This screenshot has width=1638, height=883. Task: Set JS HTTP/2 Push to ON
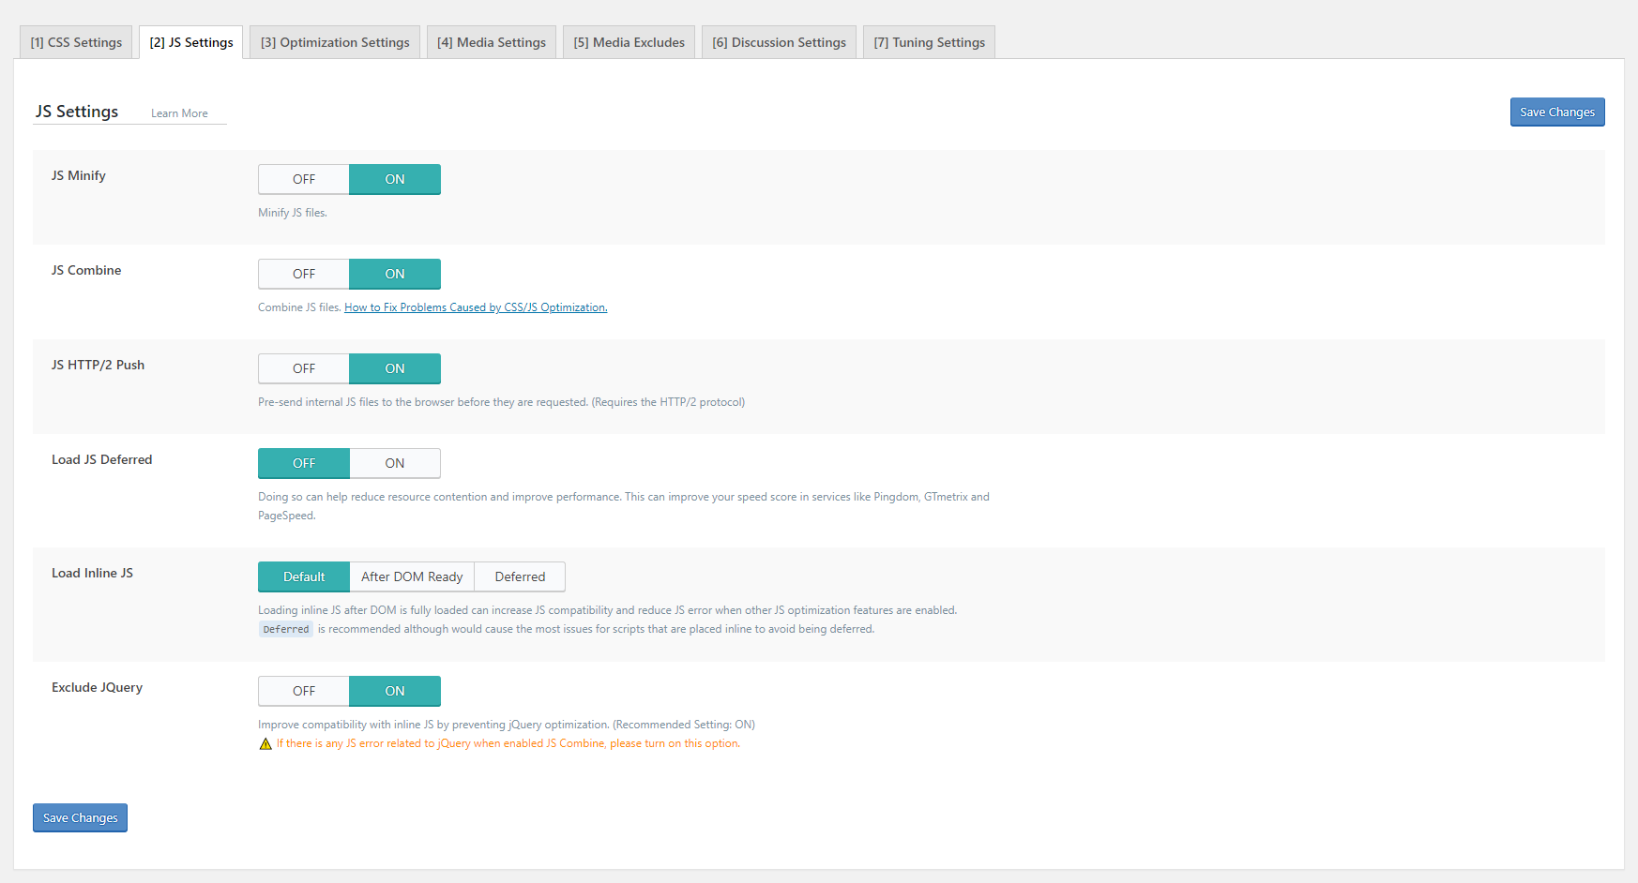click(x=395, y=368)
